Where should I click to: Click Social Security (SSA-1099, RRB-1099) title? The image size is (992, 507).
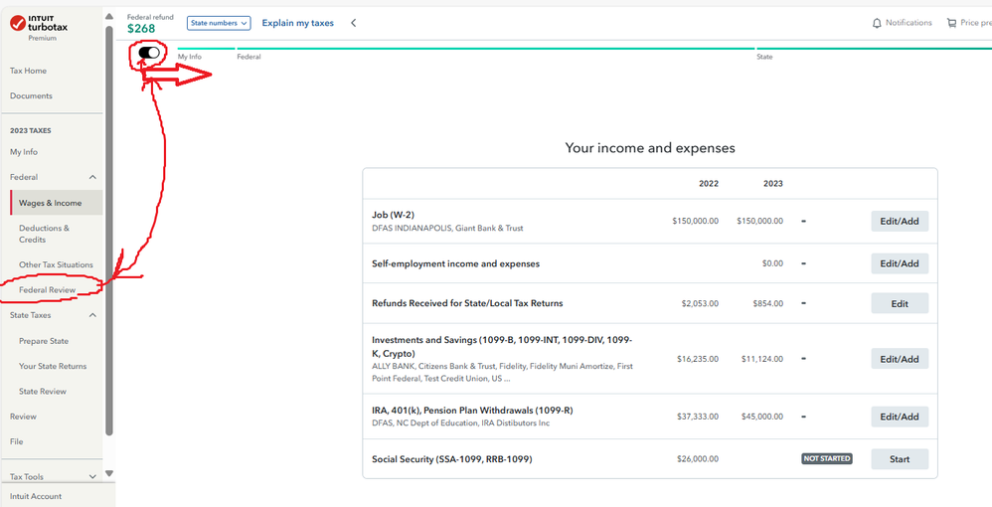click(x=451, y=459)
